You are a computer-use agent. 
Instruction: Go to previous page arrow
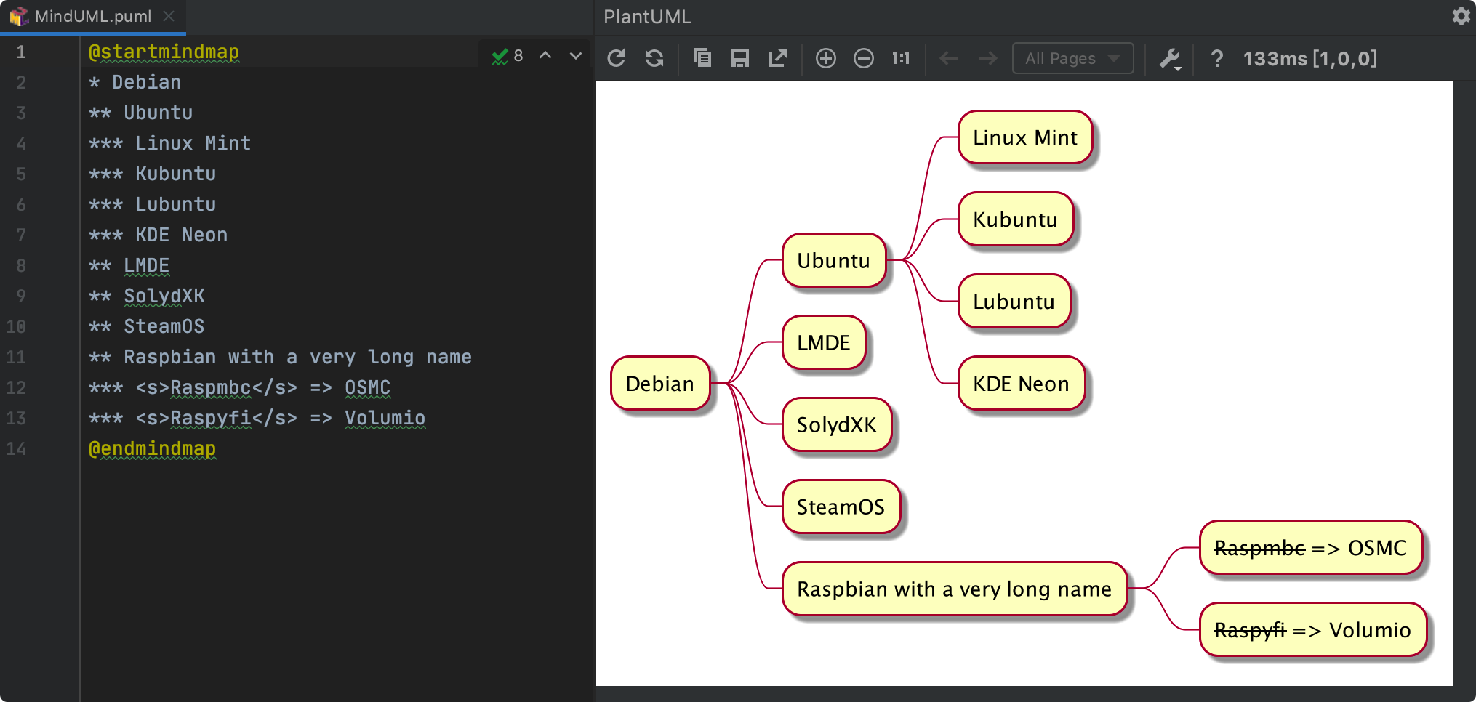pyautogui.click(x=950, y=58)
